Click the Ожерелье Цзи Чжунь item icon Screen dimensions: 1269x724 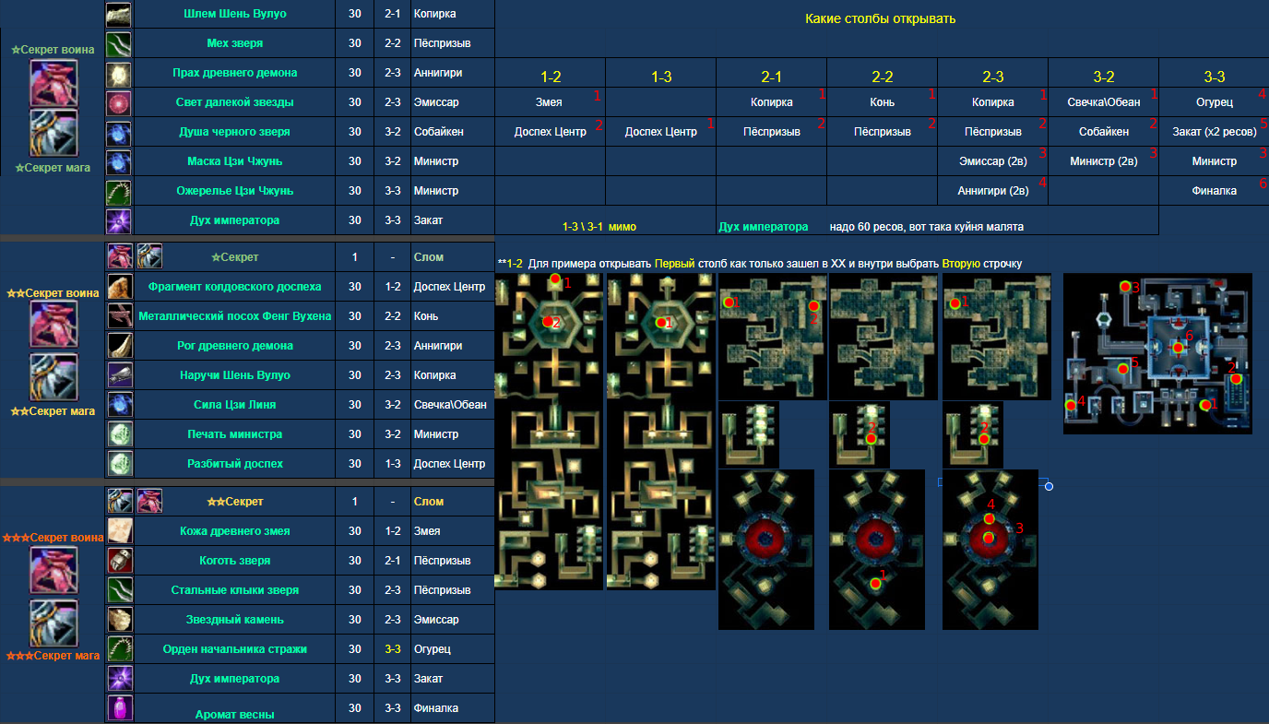(119, 191)
